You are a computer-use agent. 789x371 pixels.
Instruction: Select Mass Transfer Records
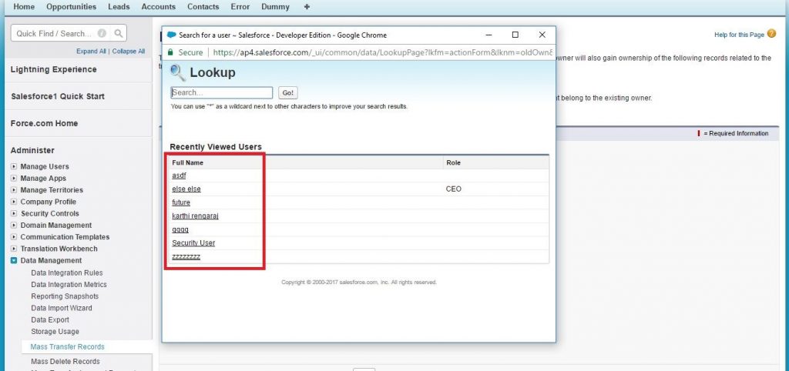(x=68, y=347)
